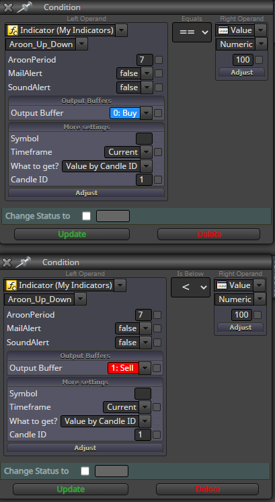The image size is (275, 502).
Task: Tick the top Change Status to checkbox
Action: (x=86, y=216)
